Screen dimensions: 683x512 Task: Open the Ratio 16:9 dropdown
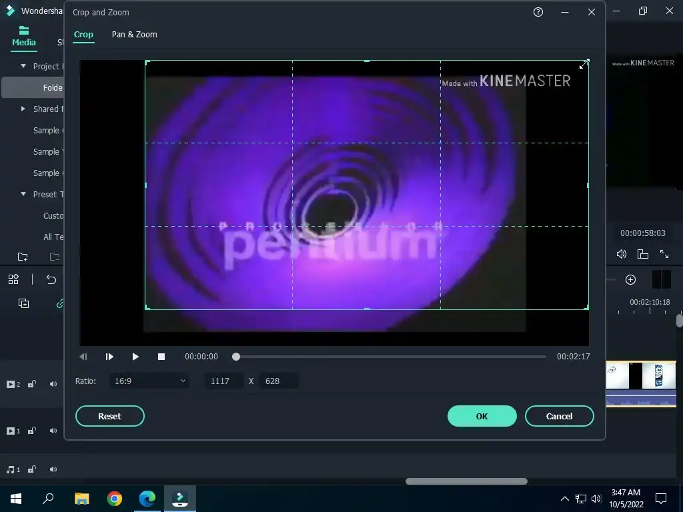(x=149, y=381)
